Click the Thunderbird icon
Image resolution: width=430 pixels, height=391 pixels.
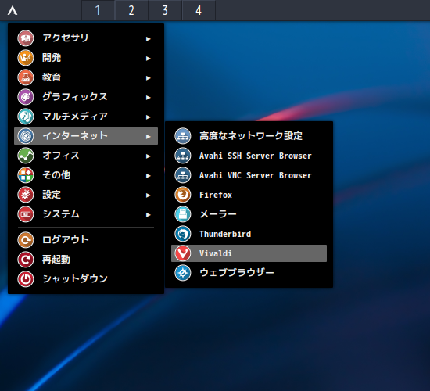click(183, 234)
